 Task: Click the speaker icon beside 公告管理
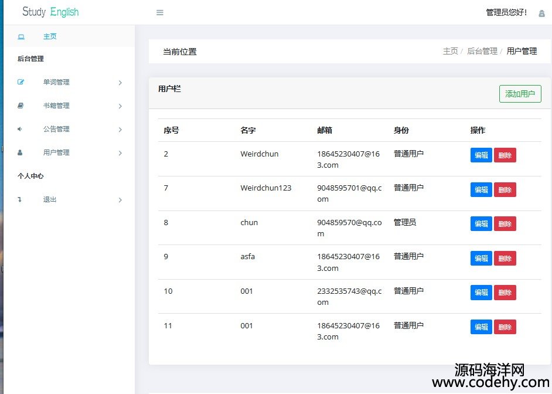coord(20,129)
